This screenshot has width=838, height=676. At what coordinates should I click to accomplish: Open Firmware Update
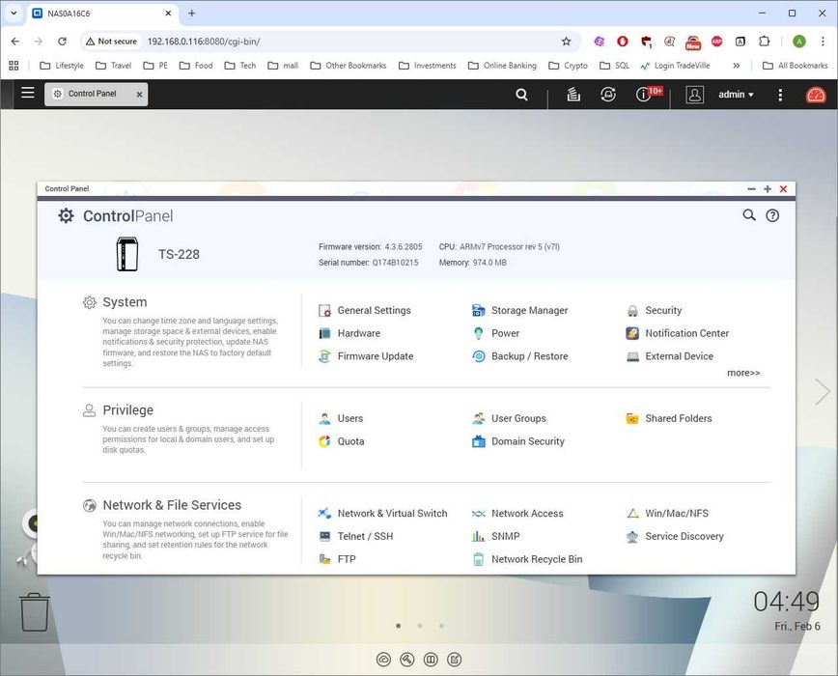click(366, 356)
